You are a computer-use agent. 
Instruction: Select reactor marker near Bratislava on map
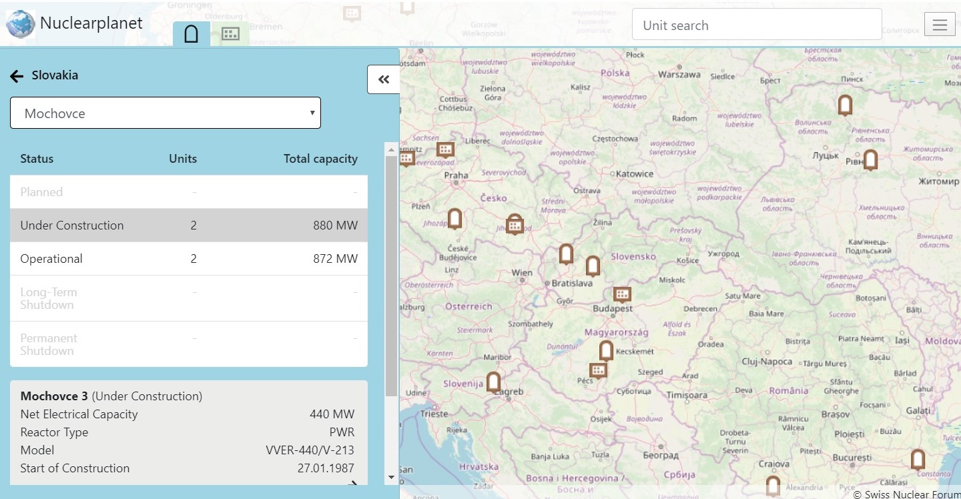(x=566, y=254)
